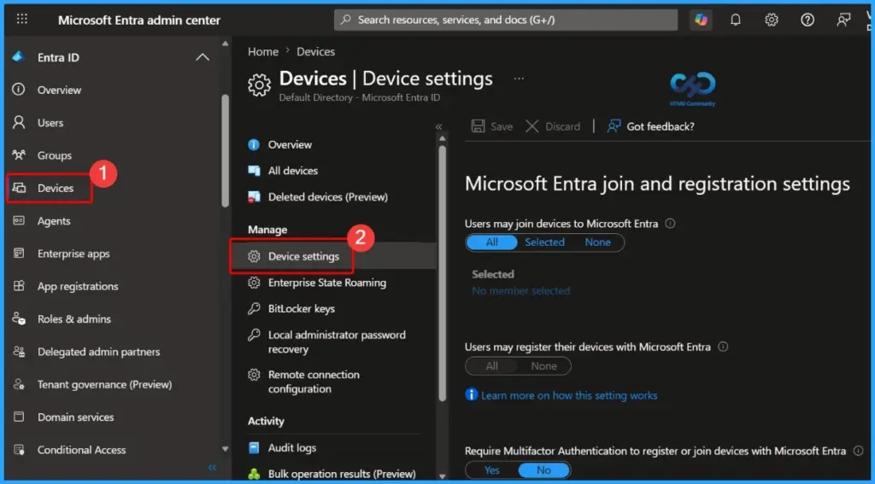875x484 pixels.
Task: Click the BitLocker keys key icon
Action: pos(254,308)
